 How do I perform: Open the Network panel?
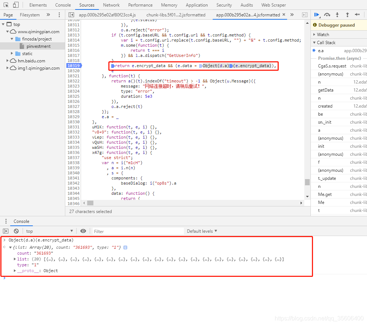(111, 5)
